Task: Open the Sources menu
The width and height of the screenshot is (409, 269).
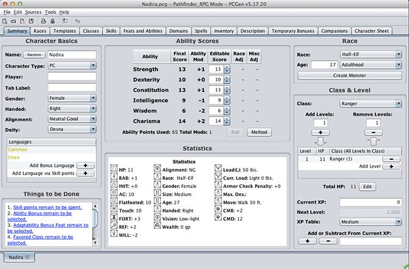Action: click(33, 12)
